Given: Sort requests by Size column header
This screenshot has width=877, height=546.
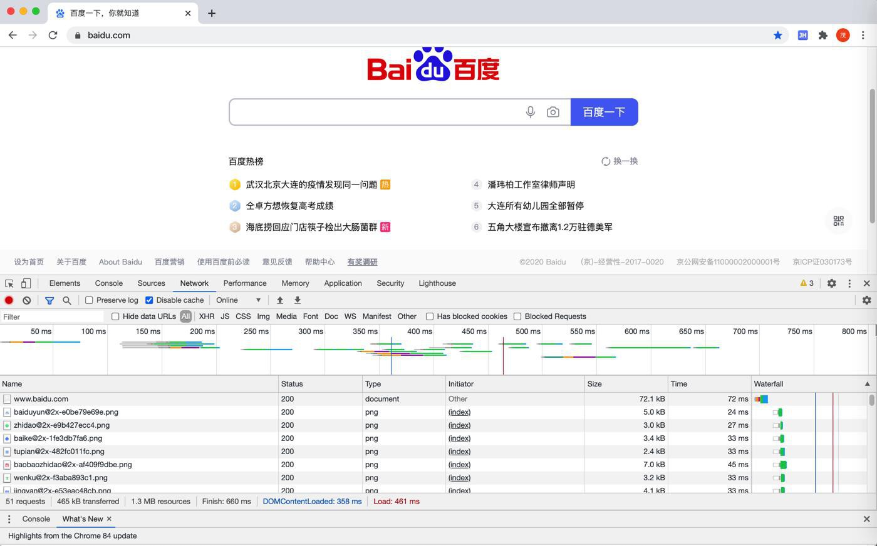Looking at the screenshot, I should tap(626, 384).
